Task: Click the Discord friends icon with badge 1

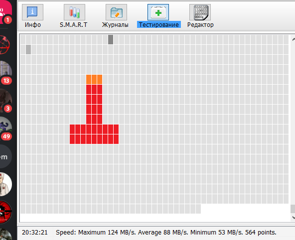Action: coord(5,12)
